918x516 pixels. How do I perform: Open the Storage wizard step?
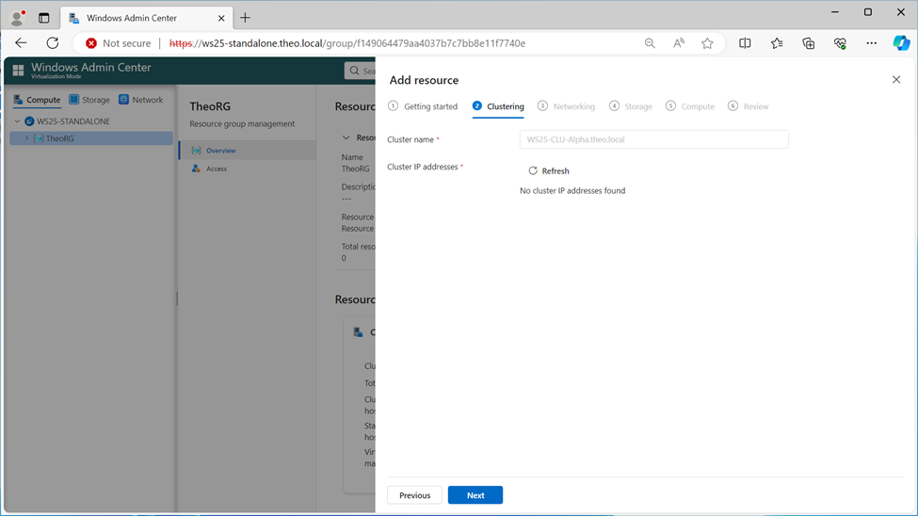tap(631, 106)
